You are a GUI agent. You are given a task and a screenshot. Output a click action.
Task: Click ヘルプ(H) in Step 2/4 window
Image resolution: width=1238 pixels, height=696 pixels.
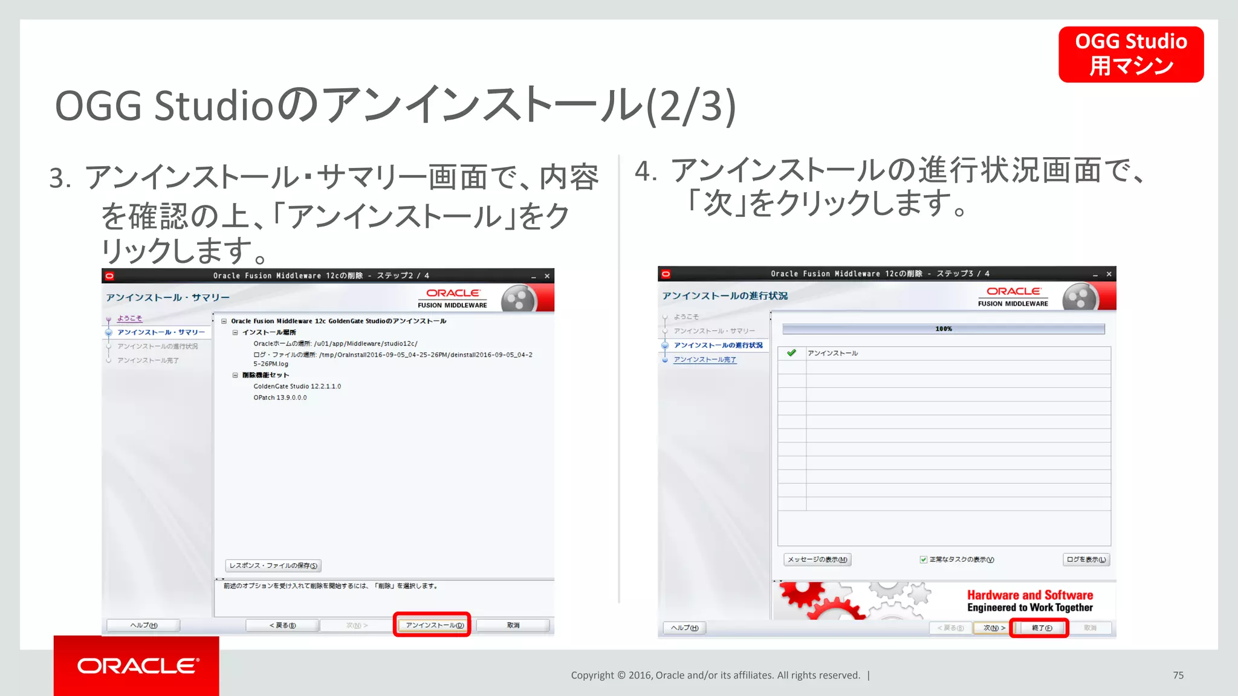(x=143, y=625)
